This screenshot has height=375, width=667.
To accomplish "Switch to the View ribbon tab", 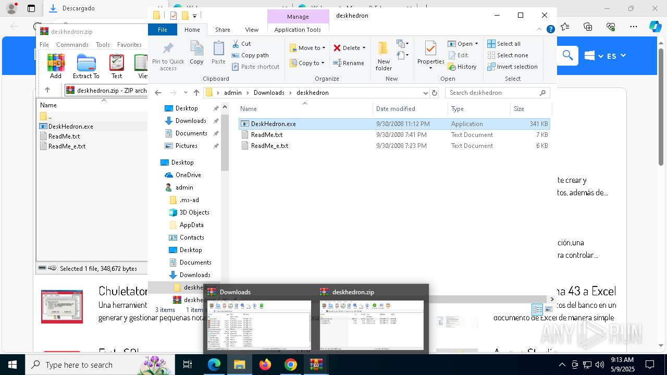I will point(252,30).
